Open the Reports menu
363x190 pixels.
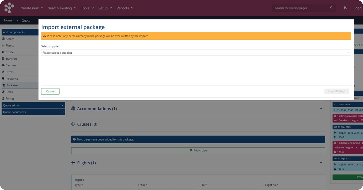coord(125,8)
